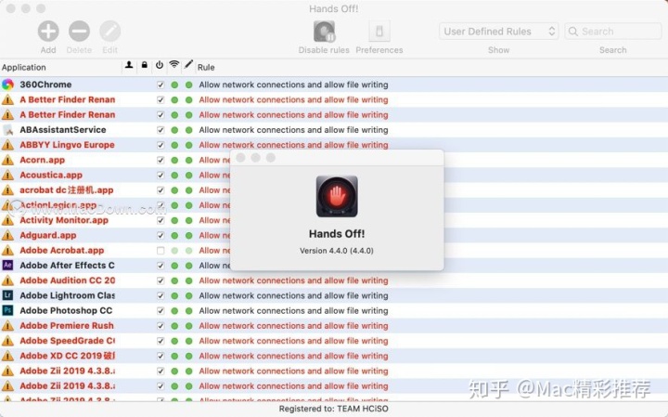This screenshot has width=668, height=417.
Task: Click the ABAssistantService rule description
Action: pos(293,130)
